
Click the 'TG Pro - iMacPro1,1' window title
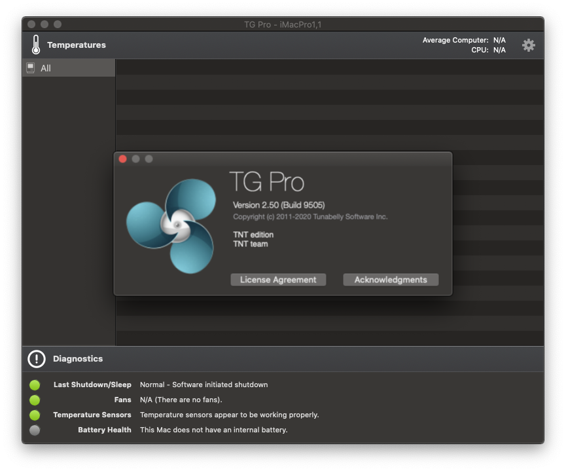pyautogui.click(x=283, y=25)
